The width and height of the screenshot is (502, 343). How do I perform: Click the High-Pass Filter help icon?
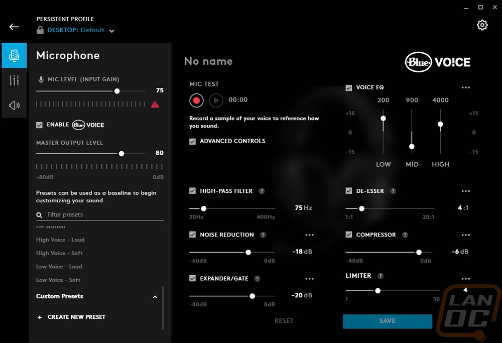pos(262,191)
